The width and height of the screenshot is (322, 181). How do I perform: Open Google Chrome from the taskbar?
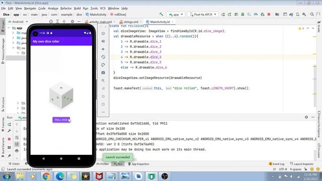[46, 176]
